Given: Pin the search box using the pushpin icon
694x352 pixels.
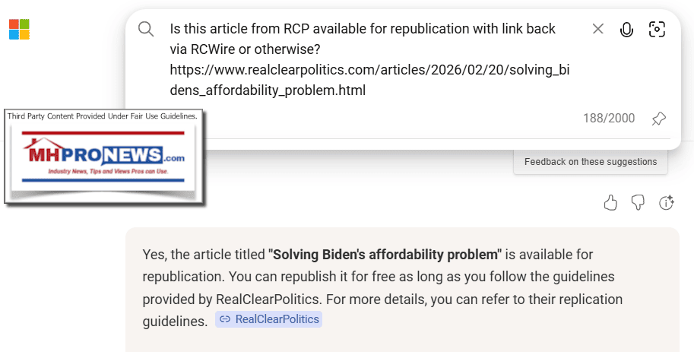Looking at the screenshot, I should pos(659,118).
